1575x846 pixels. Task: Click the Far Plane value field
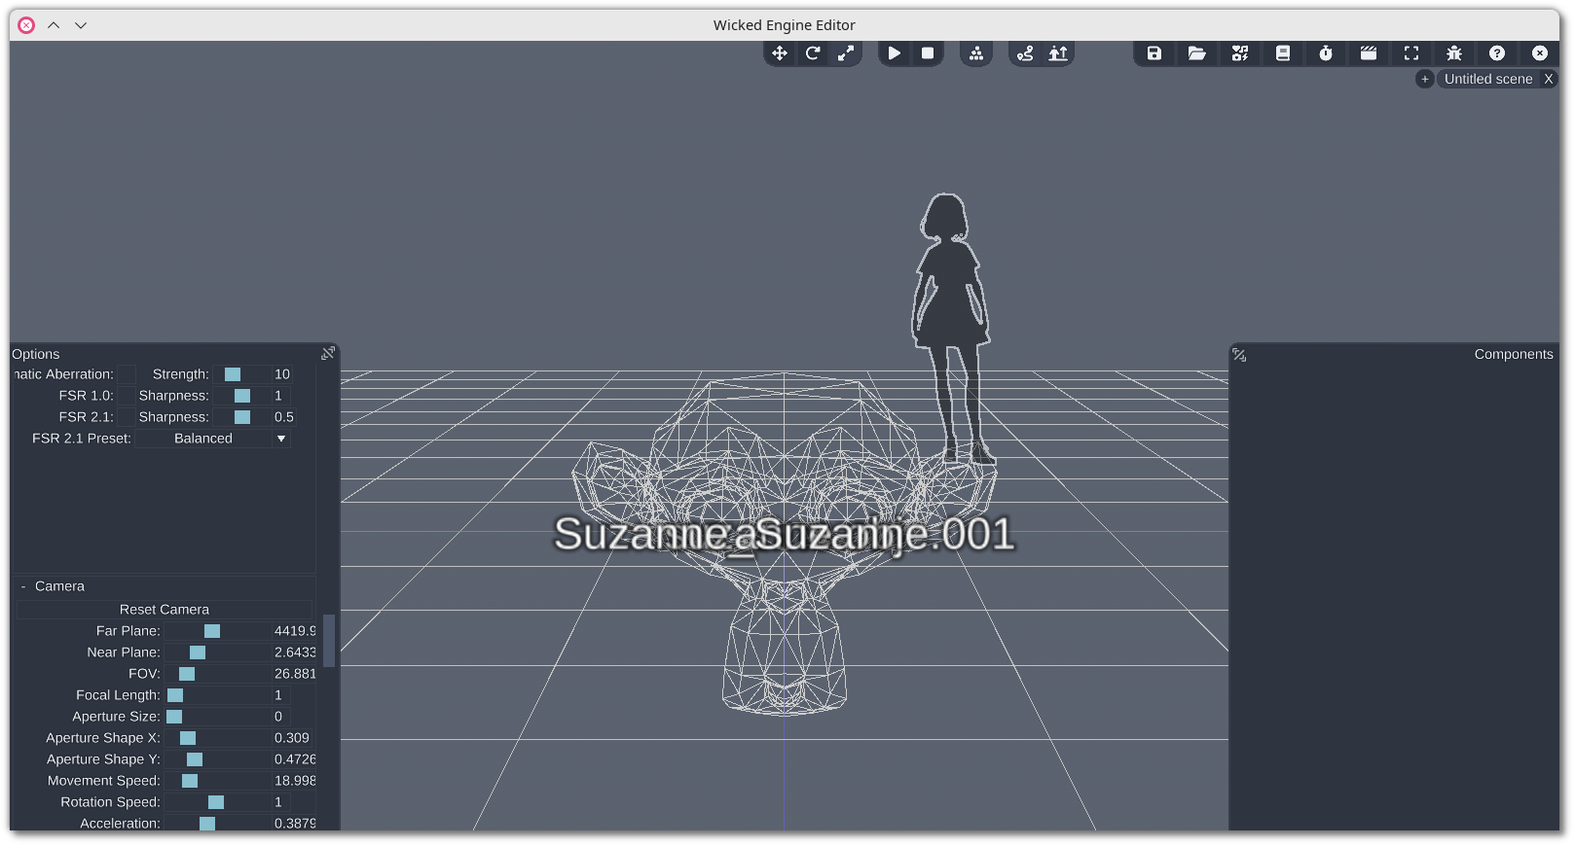point(294,631)
